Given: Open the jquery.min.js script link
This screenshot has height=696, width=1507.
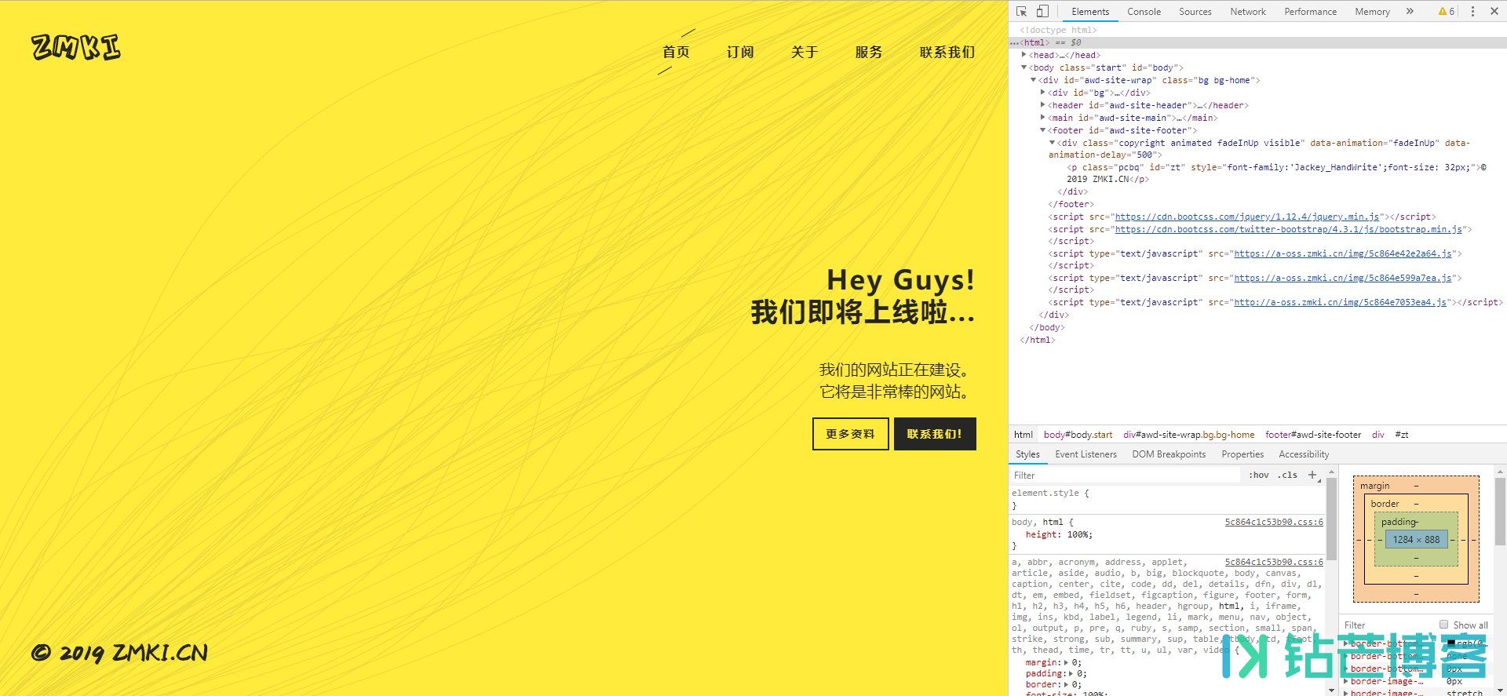Looking at the screenshot, I should 1246,217.
